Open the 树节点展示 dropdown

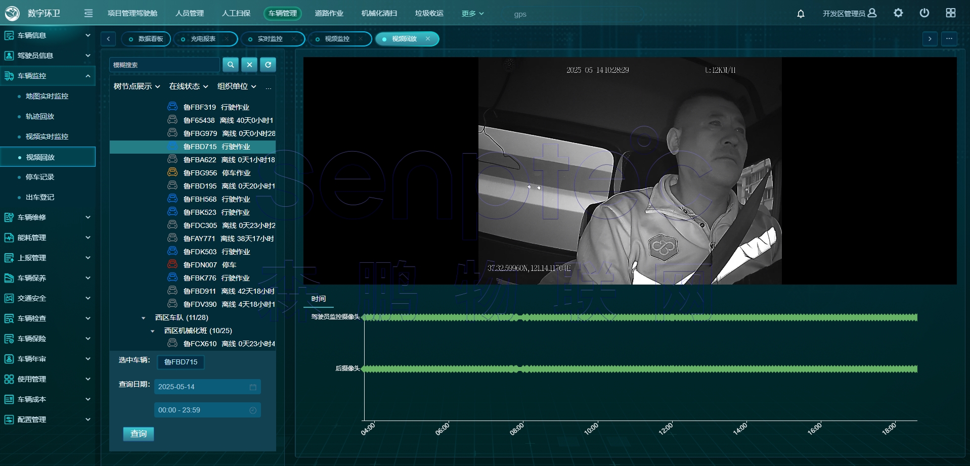coord(137,86)
